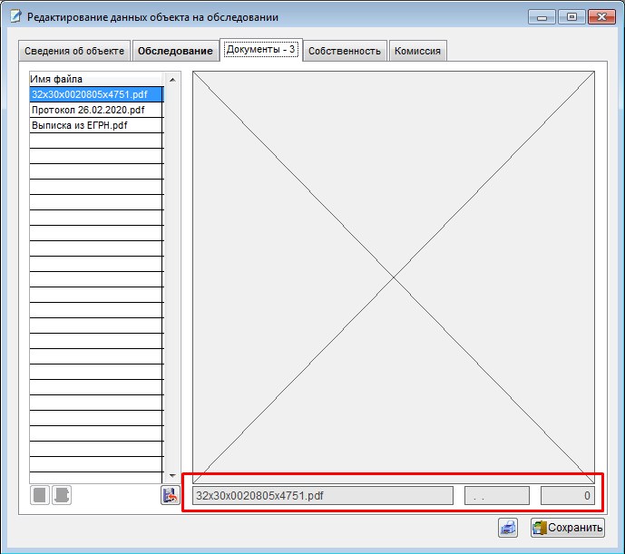This screenshot has height=554, width=625.
Task: Minimize the editing window
Action: tap(542, 17)
